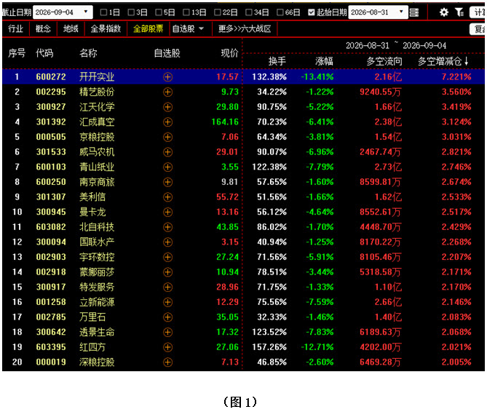Click list layout icon beside start date
The height and width of the screenshot is (420, 487).
pyautogui.click(x=414, y=12)
